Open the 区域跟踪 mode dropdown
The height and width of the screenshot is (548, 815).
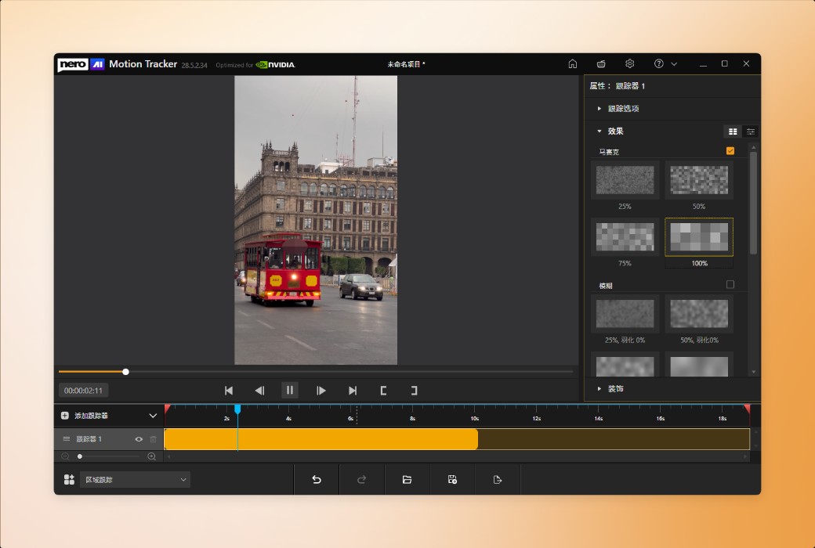click(x=135, y=479)
